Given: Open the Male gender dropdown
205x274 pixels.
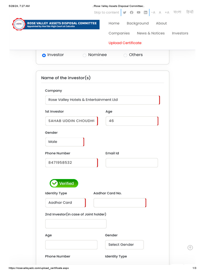Looking at the screenshot, I should coord(65,142).
